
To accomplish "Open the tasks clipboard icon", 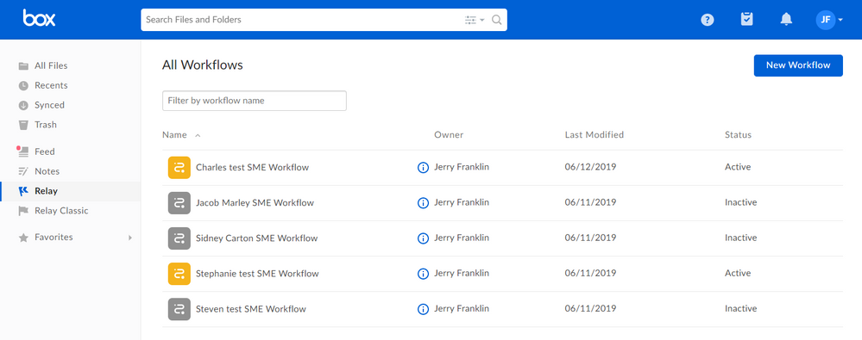I will (746, 19).
